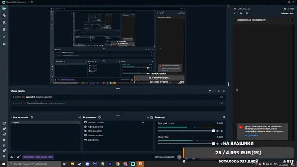Click the icon left of add folder in Источники
297x167 pixels.
point(148,117)
